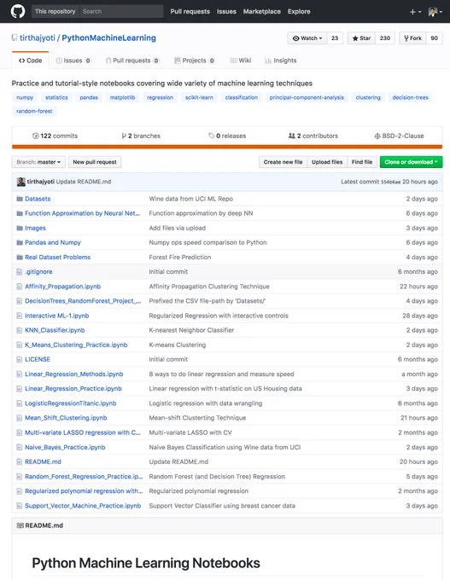Click the README.md header book icon
450x580 pixels.
(20, 525)
